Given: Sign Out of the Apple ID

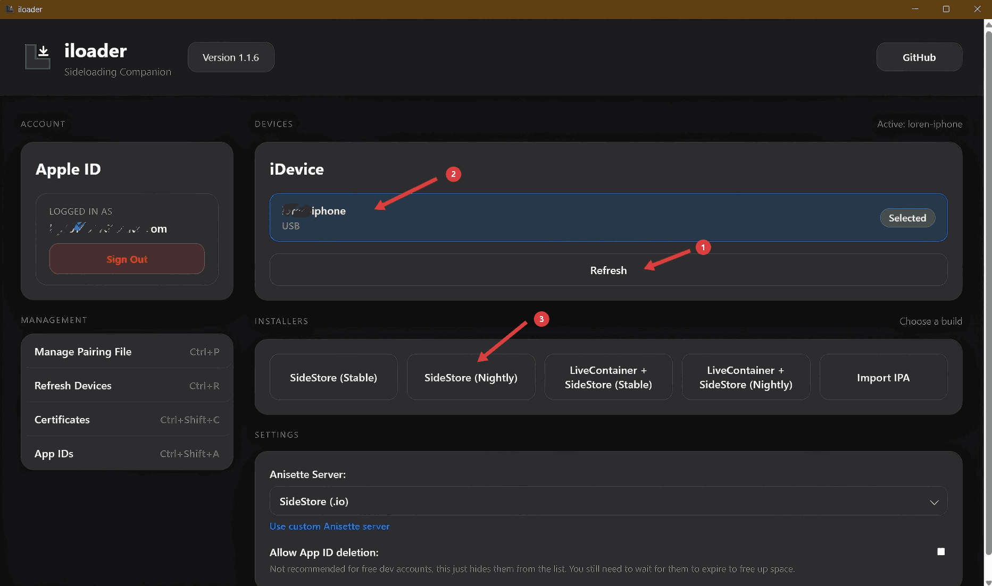Looking at the screenshot, I should pos(127,259).
